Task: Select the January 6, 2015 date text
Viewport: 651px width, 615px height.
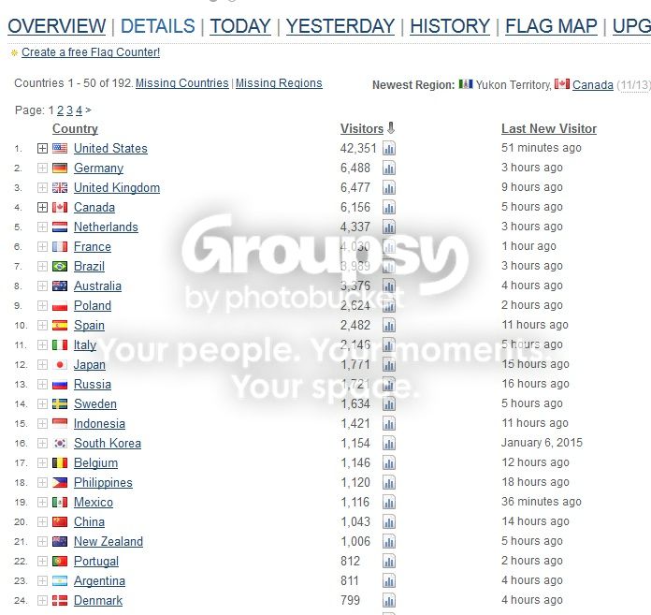Action: coord(542,443)
